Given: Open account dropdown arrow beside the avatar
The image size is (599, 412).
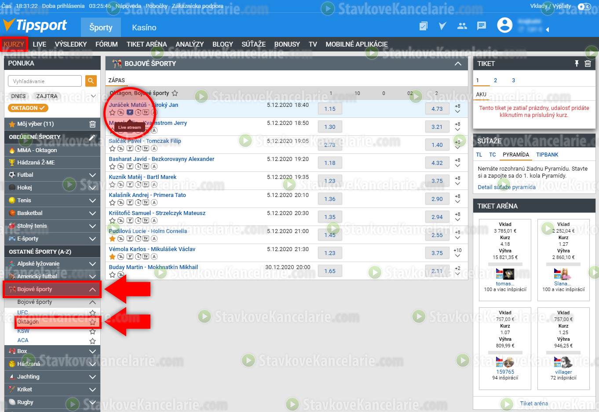Looking at the screenshot, I should point(548,29).
